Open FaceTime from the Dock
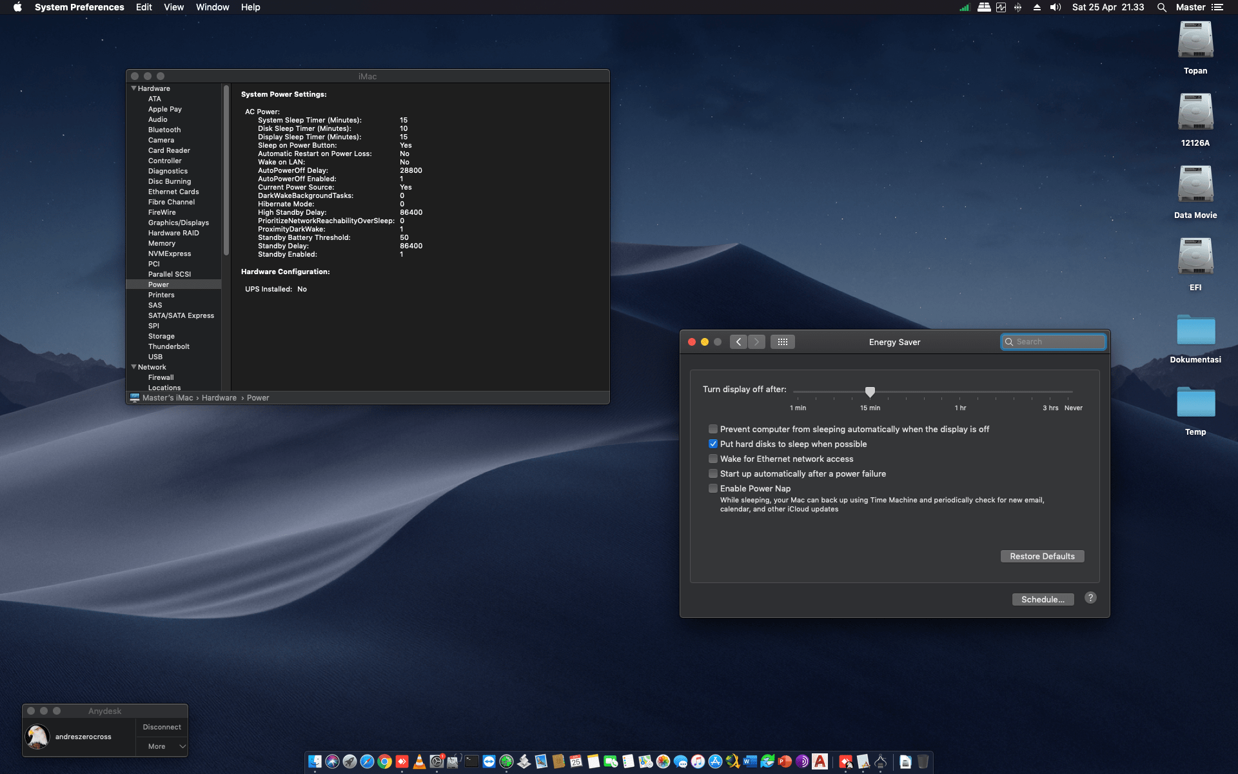 point(611,762)
